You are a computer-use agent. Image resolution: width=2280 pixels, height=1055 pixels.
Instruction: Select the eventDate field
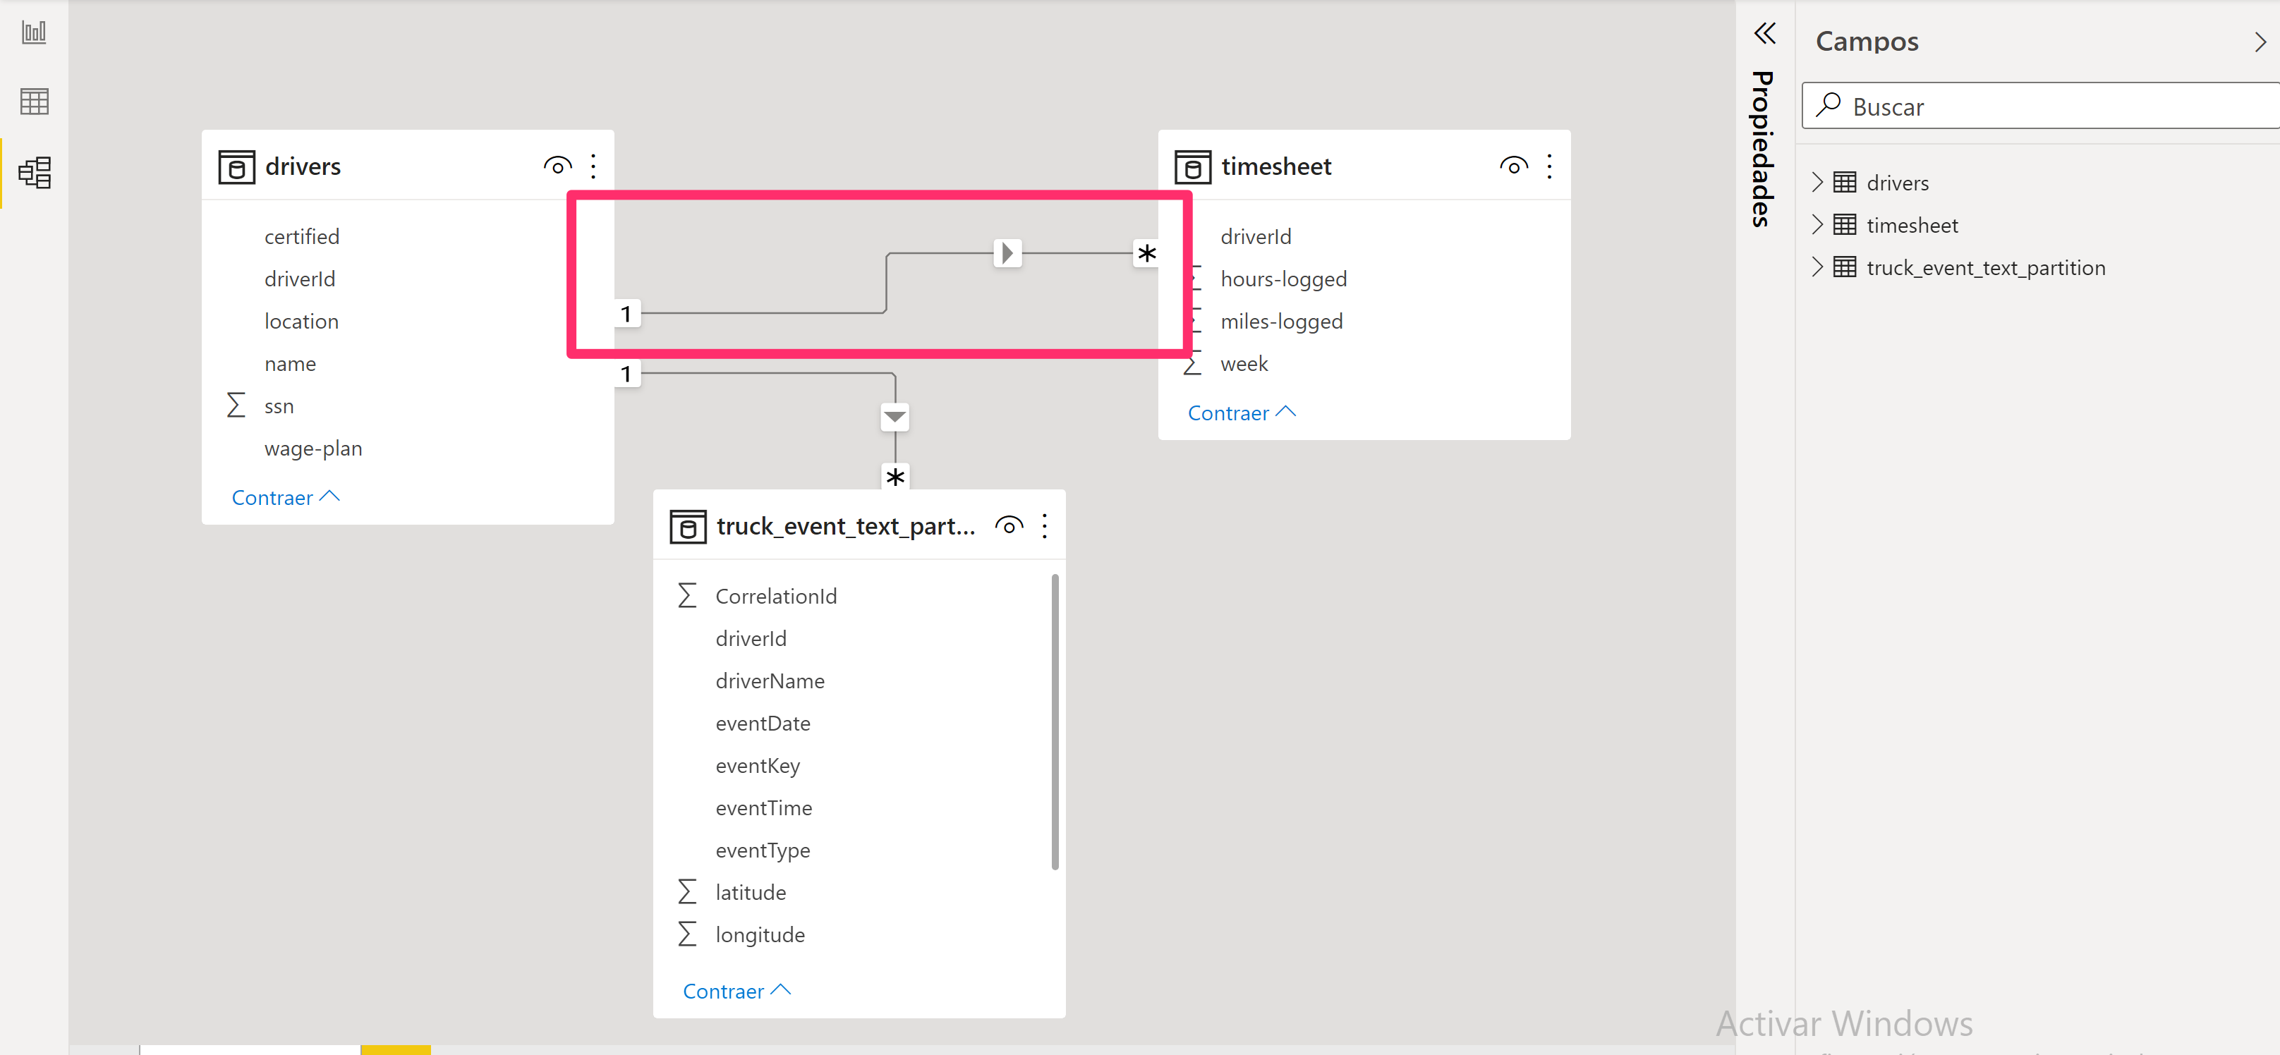(x=763, y=723)
